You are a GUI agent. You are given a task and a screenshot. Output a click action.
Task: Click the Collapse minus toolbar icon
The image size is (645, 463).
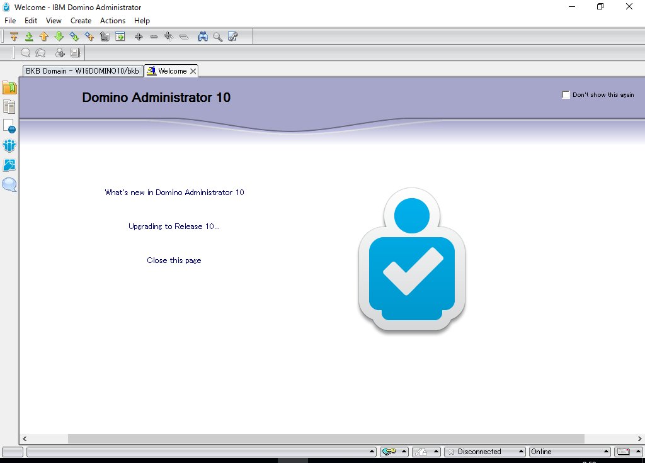[x=154, y=36]
